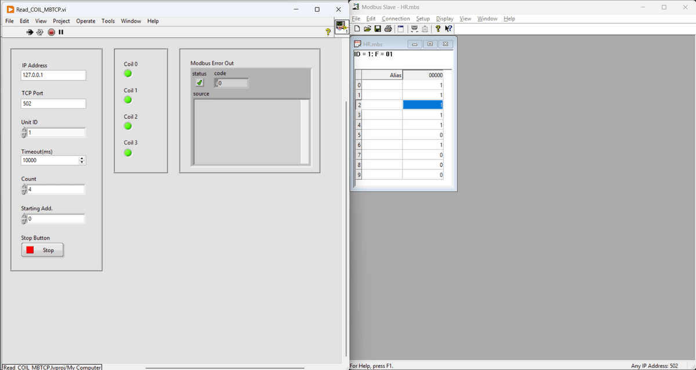
Task: Open the Setup menu in Modbus Slave
Action: coord(423,19)
